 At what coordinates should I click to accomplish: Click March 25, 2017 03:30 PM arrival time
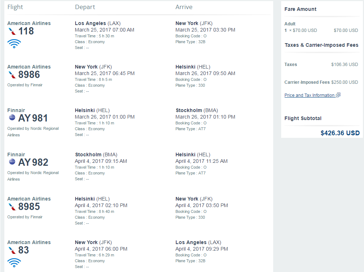coord(205,30)
